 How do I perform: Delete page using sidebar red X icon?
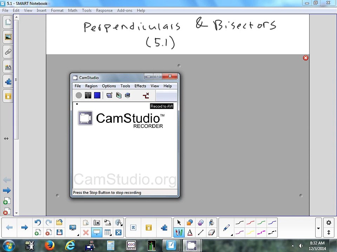pos(7,211)
